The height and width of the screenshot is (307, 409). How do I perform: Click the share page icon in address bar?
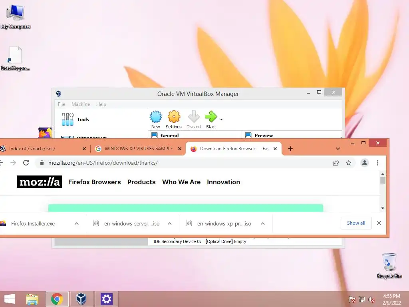336,163
